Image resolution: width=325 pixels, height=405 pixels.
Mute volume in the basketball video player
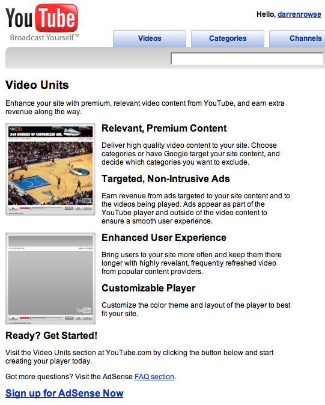click(x=78, y=208)
